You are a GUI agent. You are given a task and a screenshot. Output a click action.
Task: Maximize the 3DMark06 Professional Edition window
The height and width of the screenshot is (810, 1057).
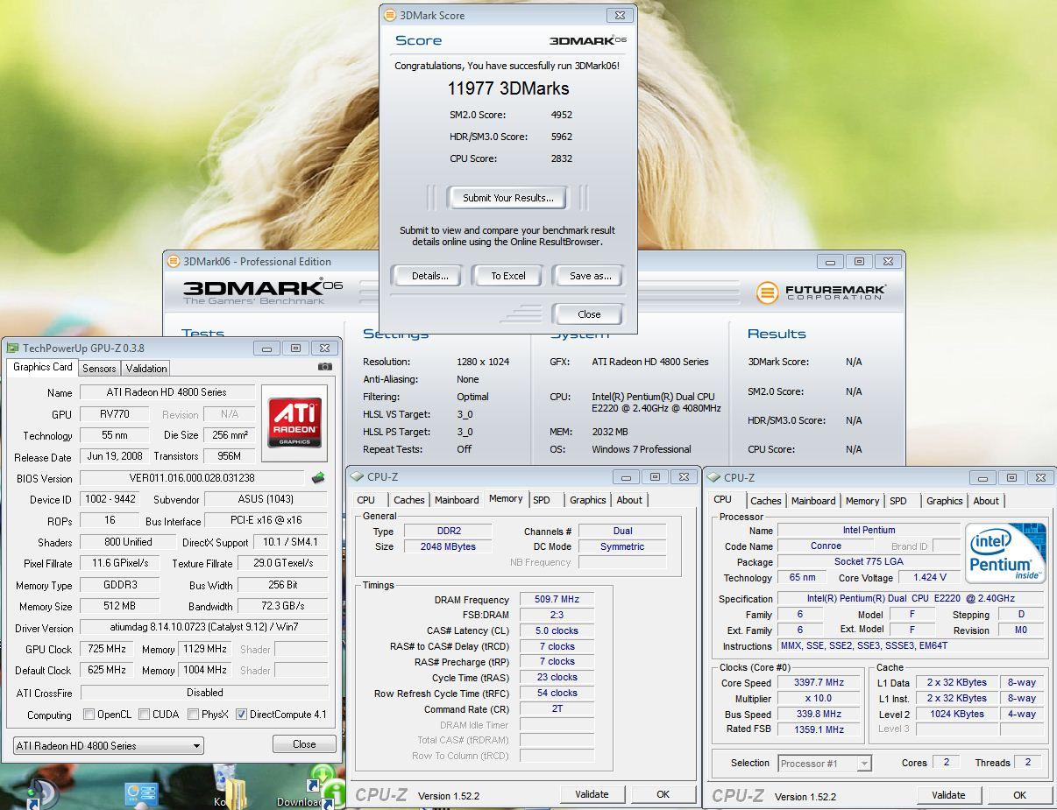pos(859,261)
